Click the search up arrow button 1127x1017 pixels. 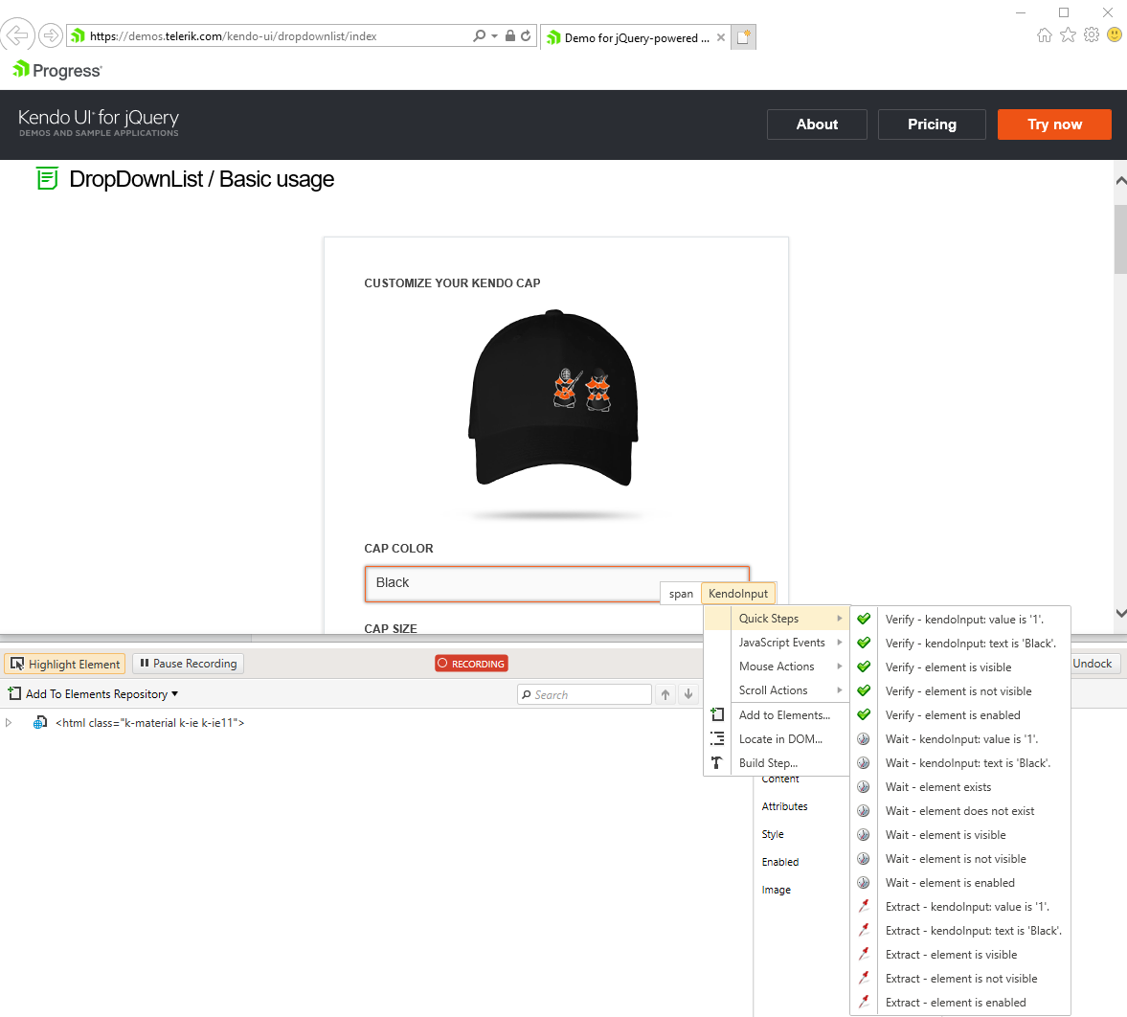(665, 694)
